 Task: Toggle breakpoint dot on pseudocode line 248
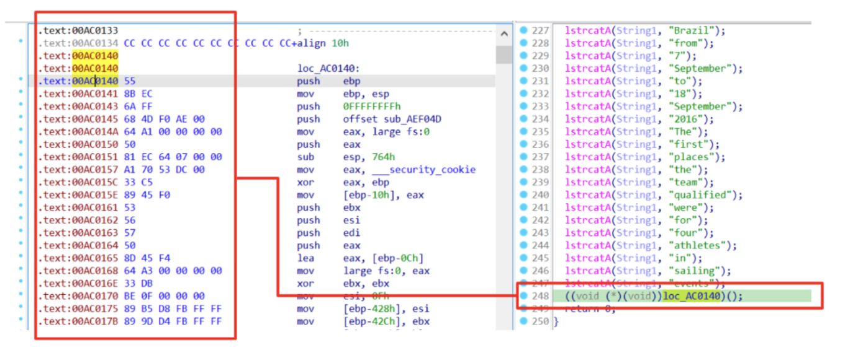[523, 296]
